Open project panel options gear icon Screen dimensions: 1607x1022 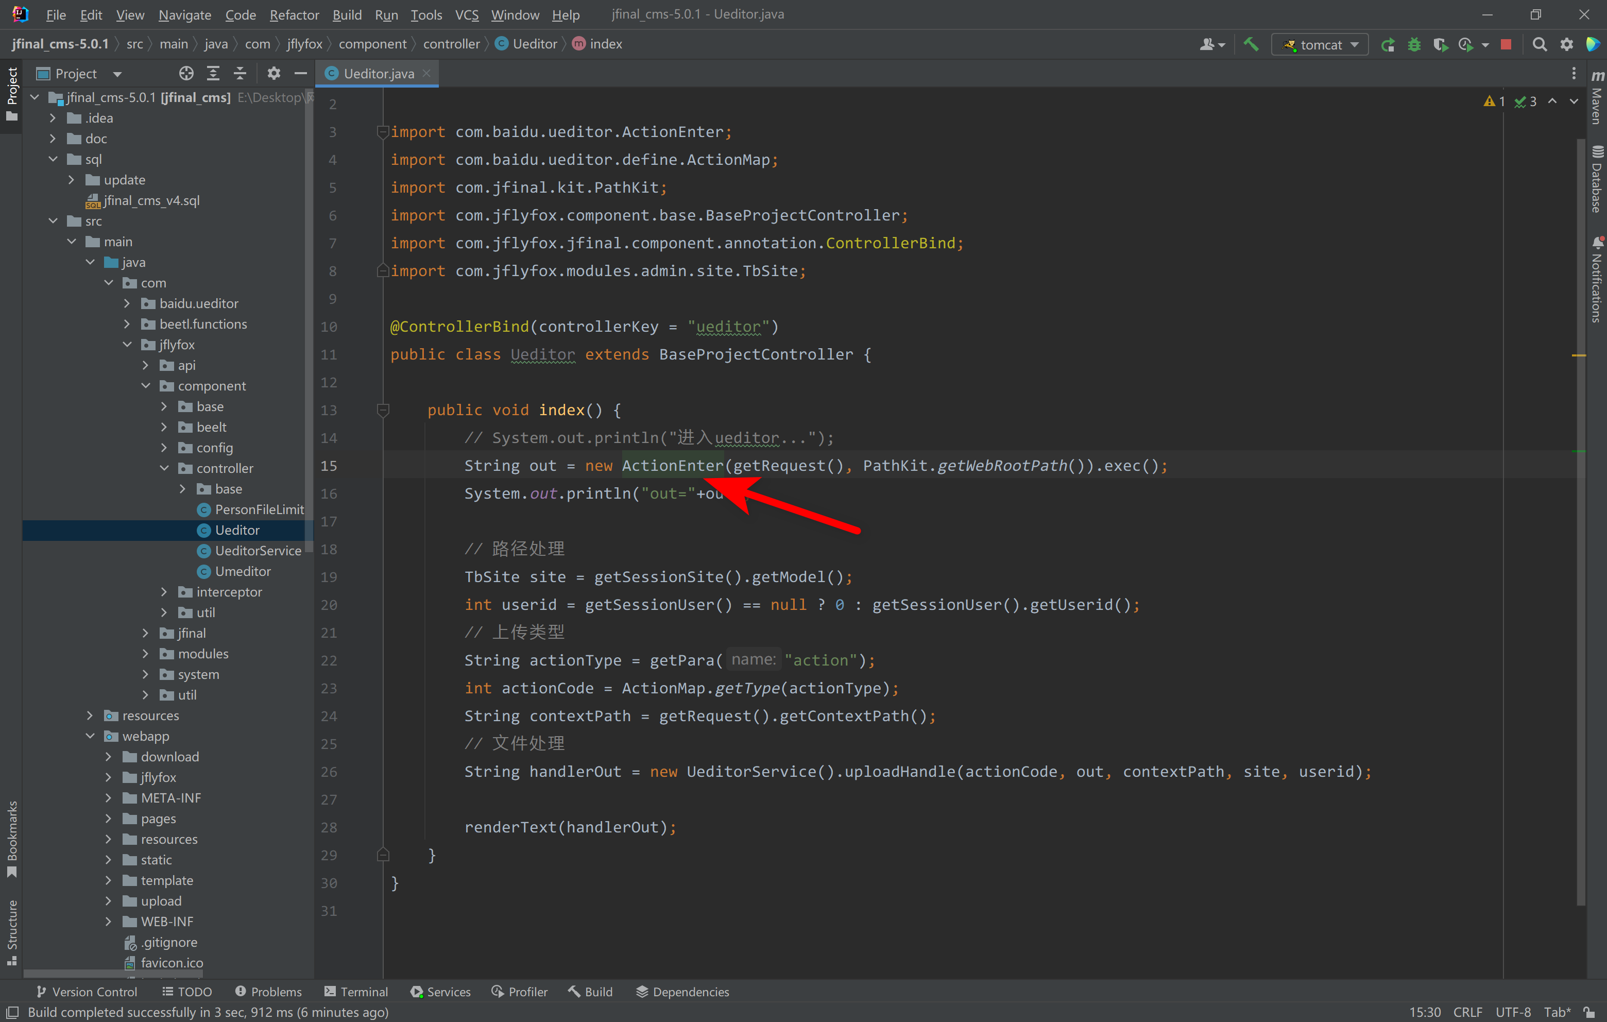273,74
